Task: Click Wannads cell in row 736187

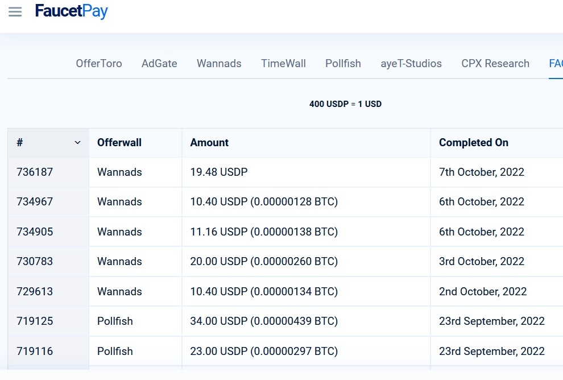Action: (119, 172)
